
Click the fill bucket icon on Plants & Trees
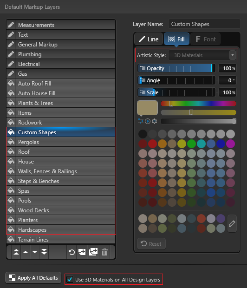[11, 103]
